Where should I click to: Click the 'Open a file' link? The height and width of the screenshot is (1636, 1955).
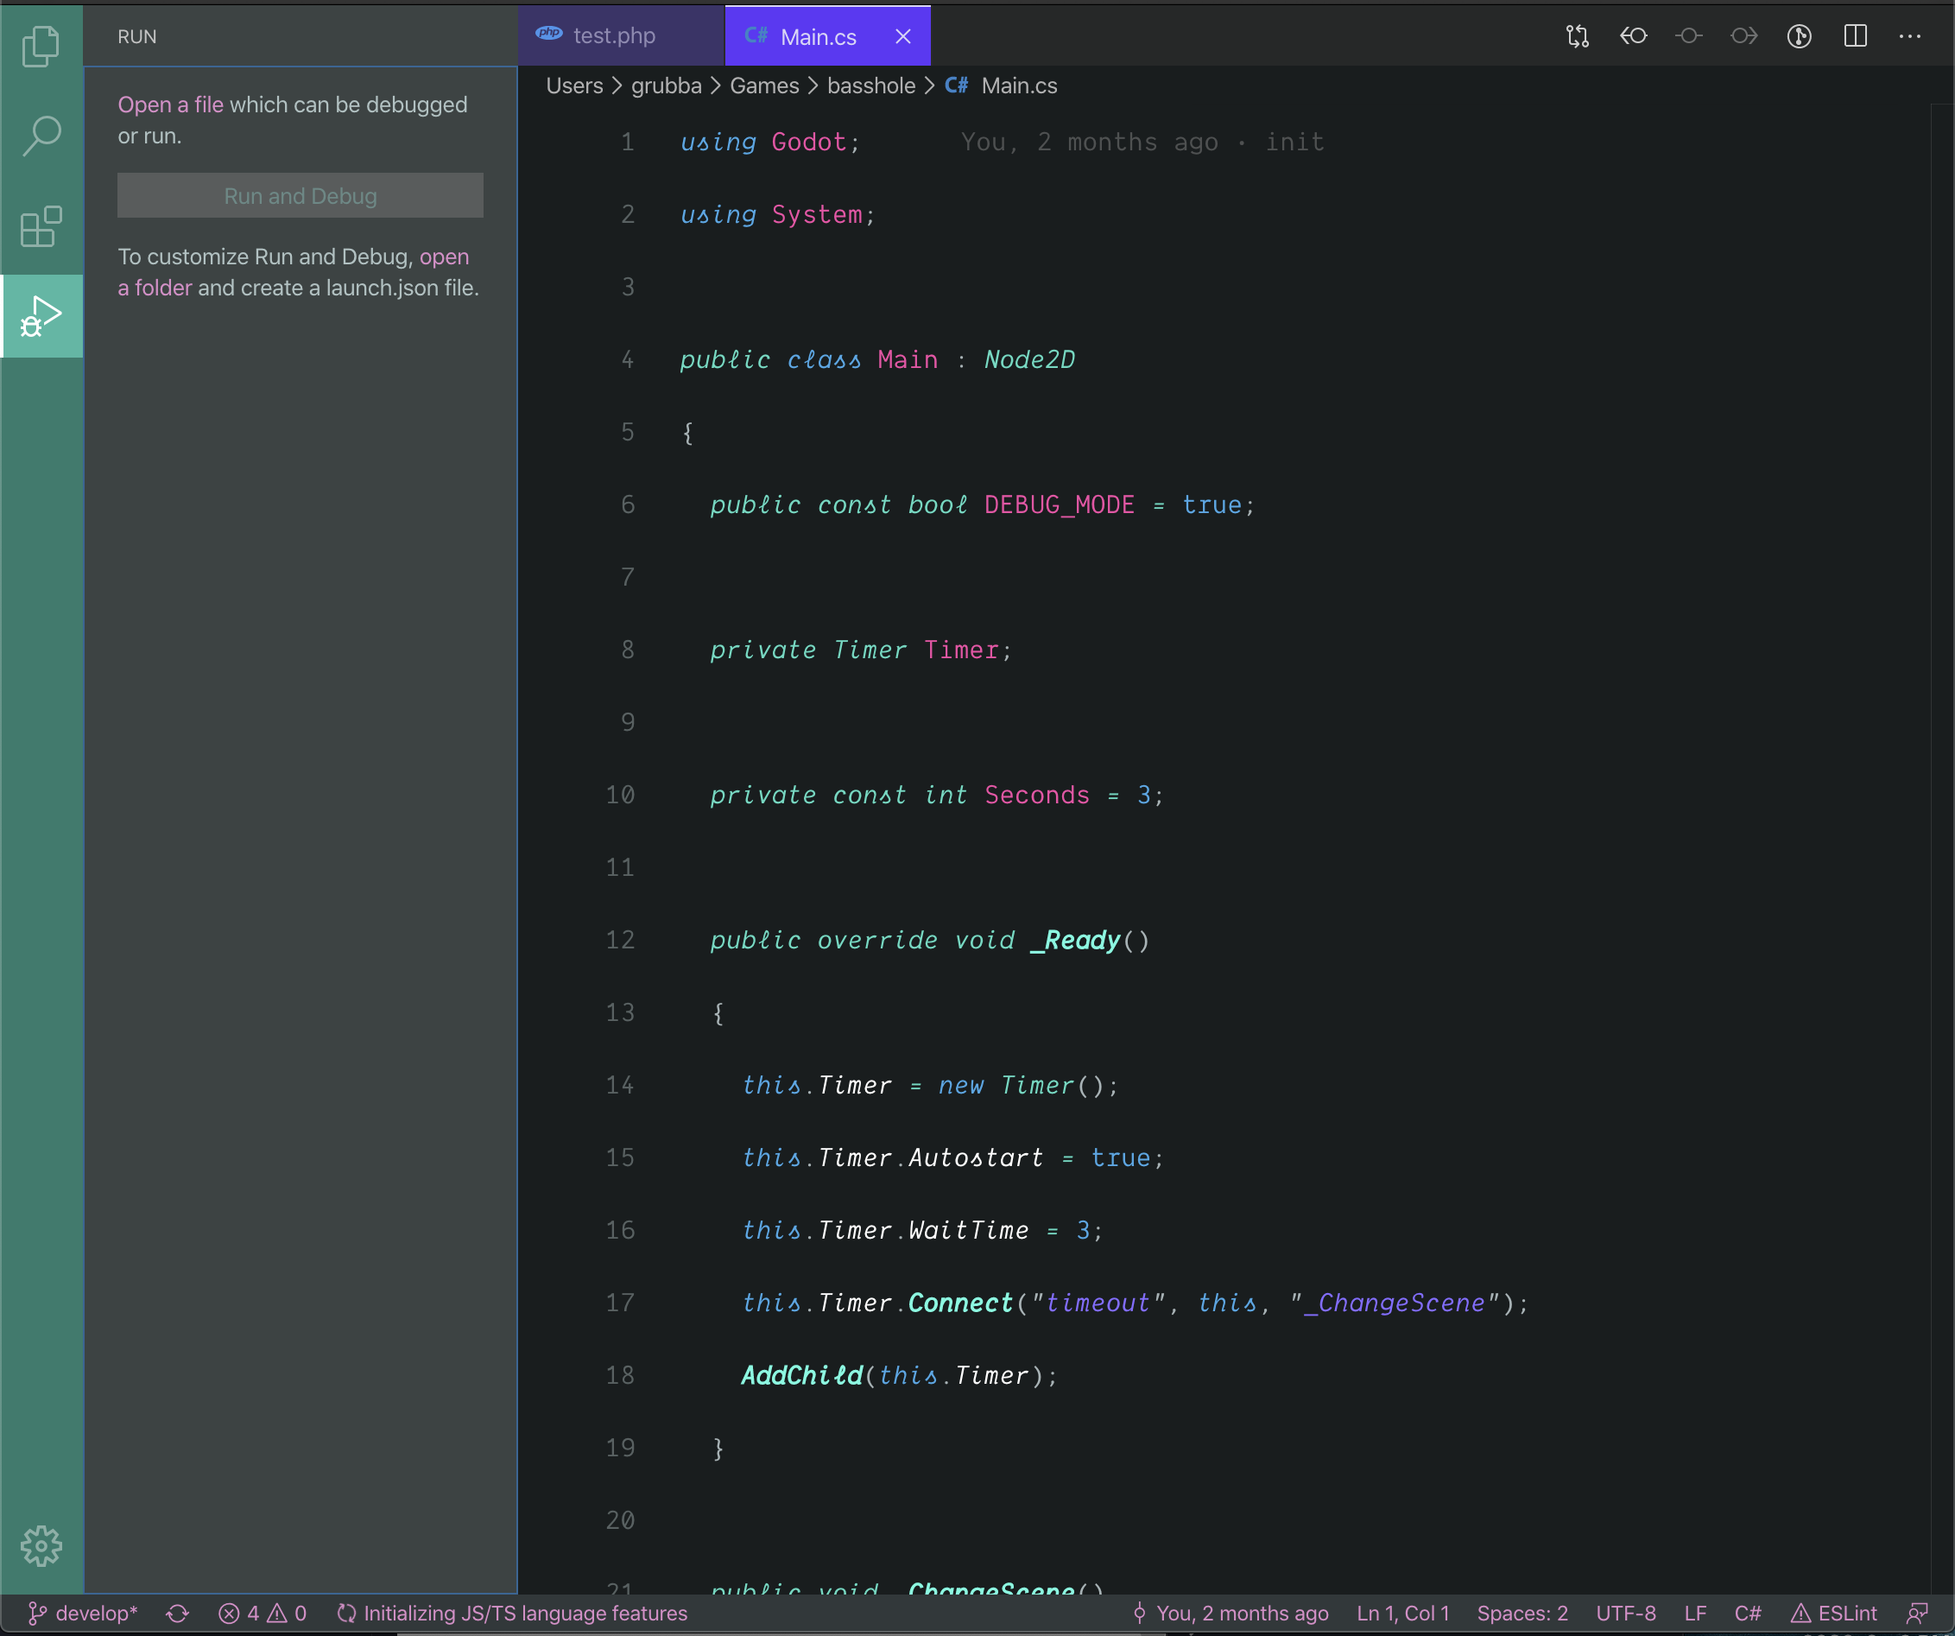(x=170, y=105)
